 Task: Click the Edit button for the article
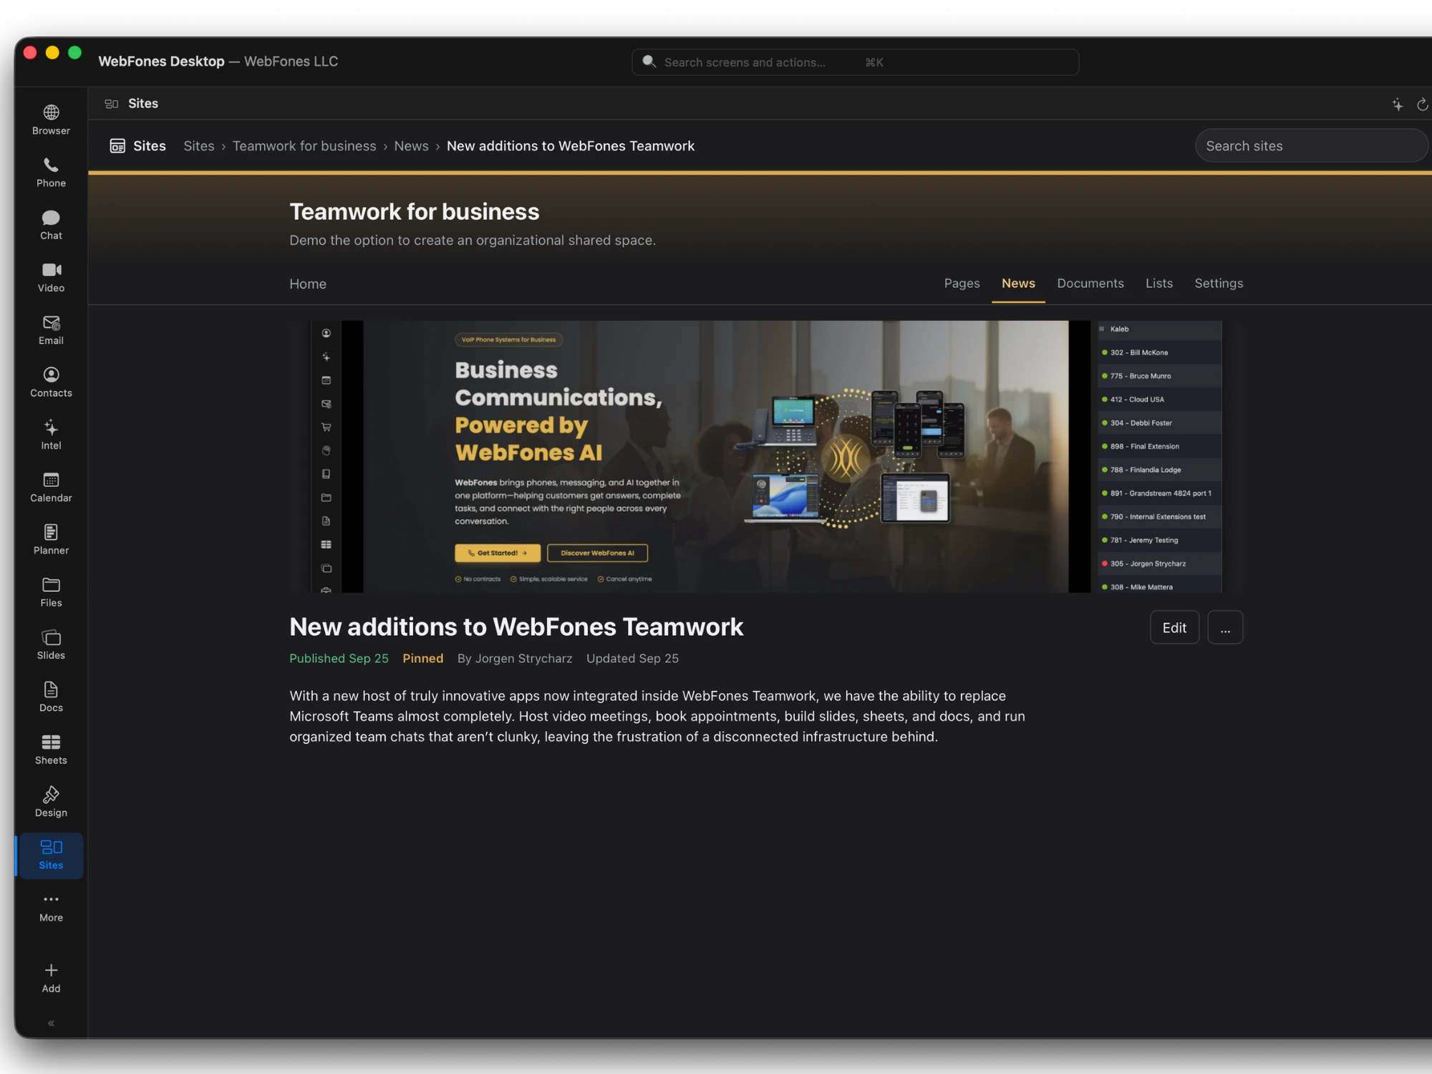[1174, 628]
